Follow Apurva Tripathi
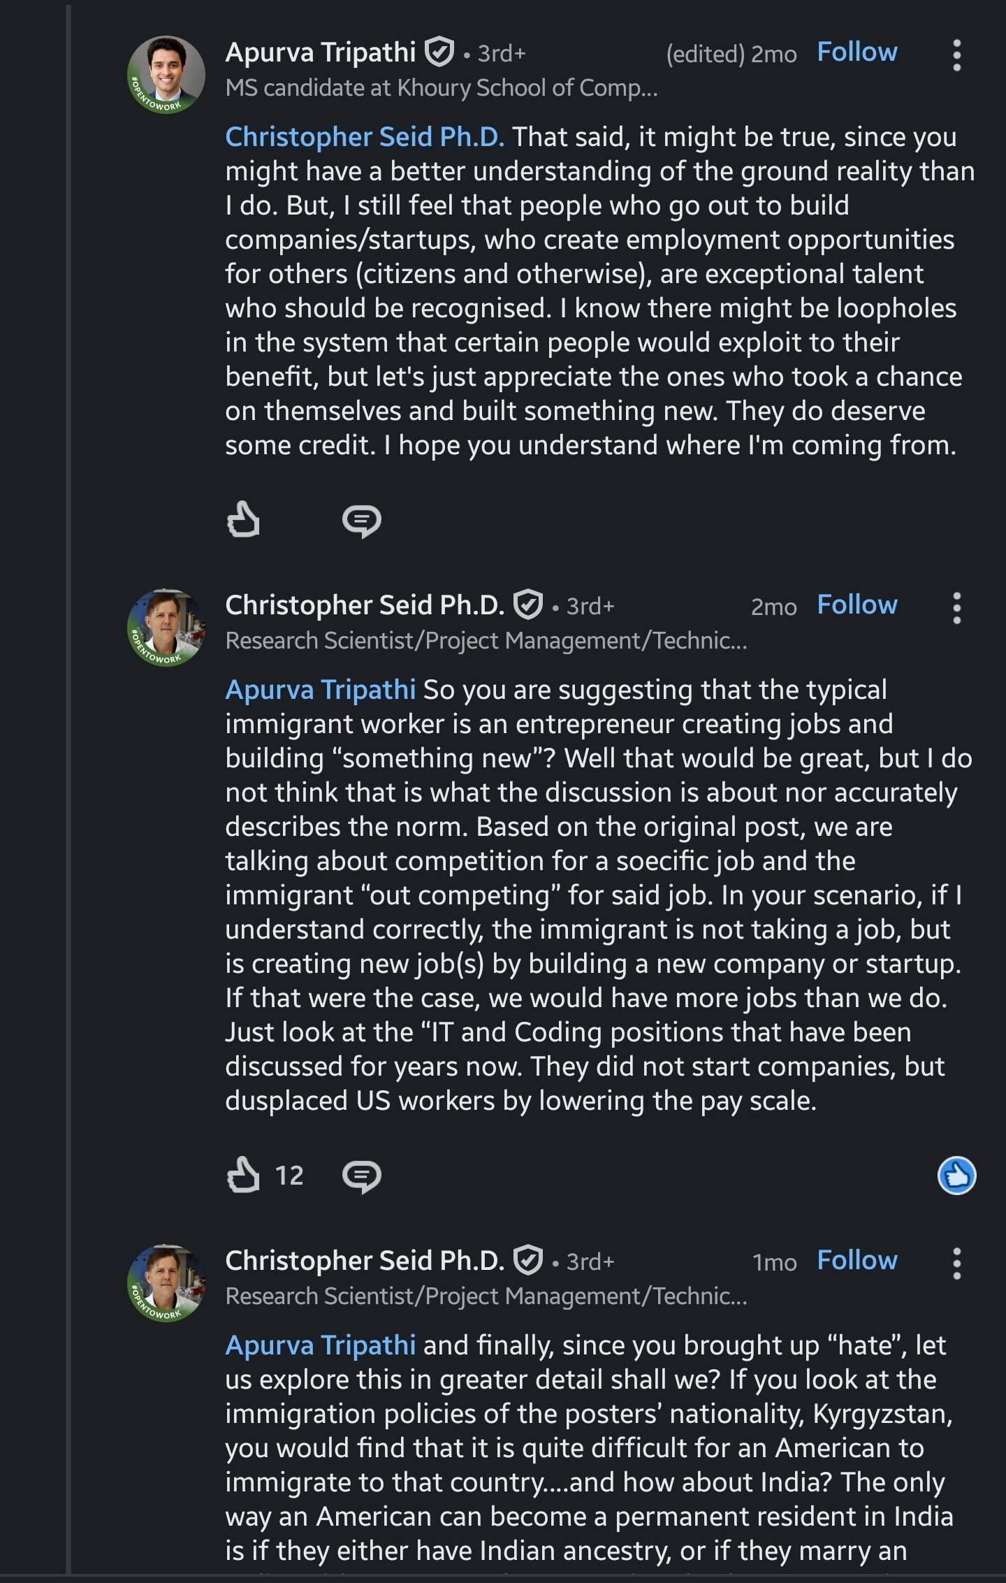The height and width of the screenshot is (1583, 1006). [857, 52]
